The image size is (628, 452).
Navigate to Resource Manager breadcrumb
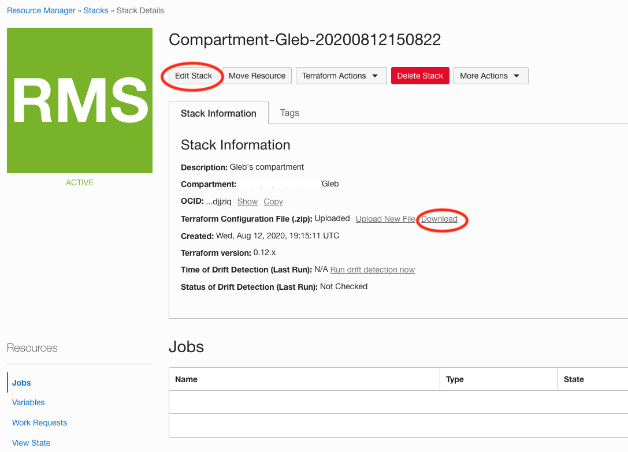click(x=40, y=10)
